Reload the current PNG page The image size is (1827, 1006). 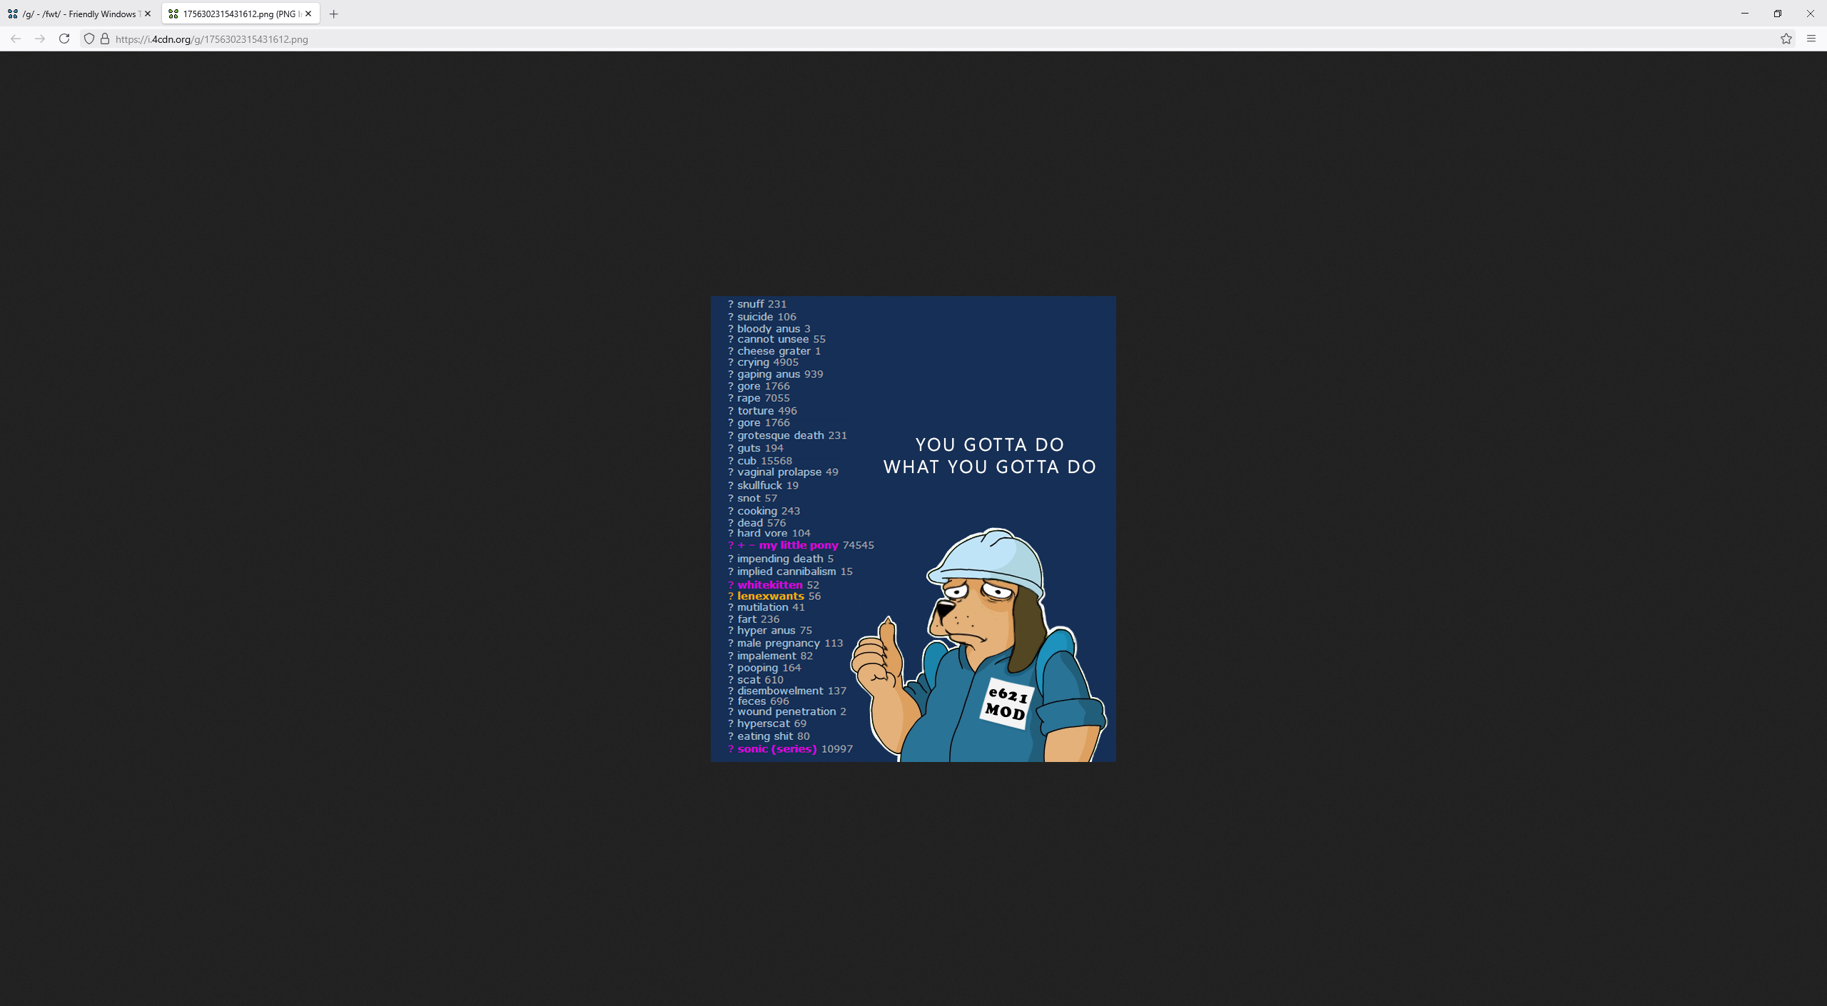click(x=64, y=39)
